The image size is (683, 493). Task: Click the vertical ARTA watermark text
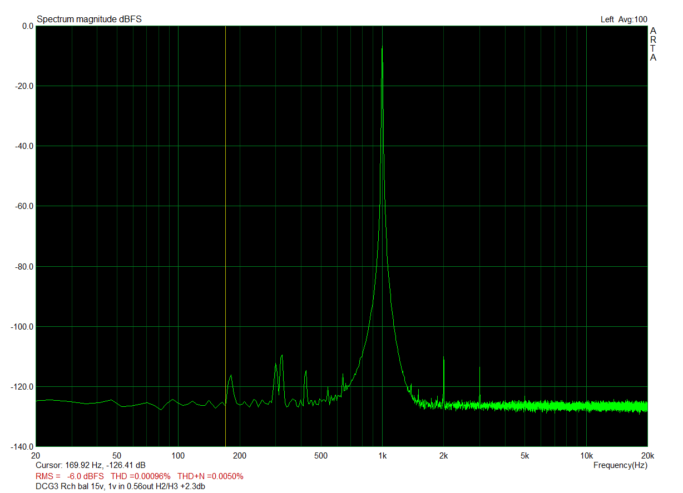tap(653, 44)
